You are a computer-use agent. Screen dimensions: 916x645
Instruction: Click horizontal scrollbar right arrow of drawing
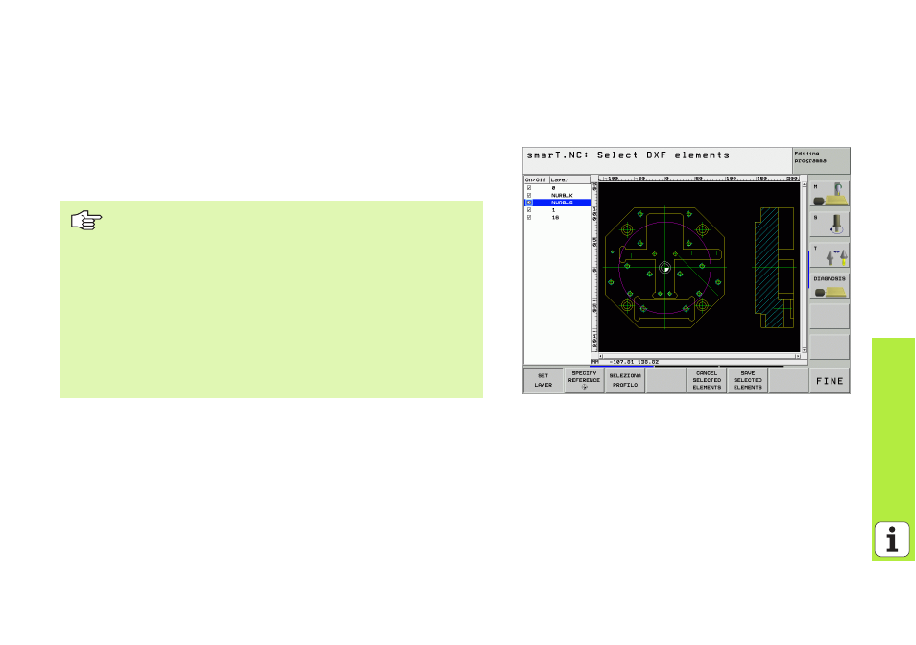[x=797, y=356]
